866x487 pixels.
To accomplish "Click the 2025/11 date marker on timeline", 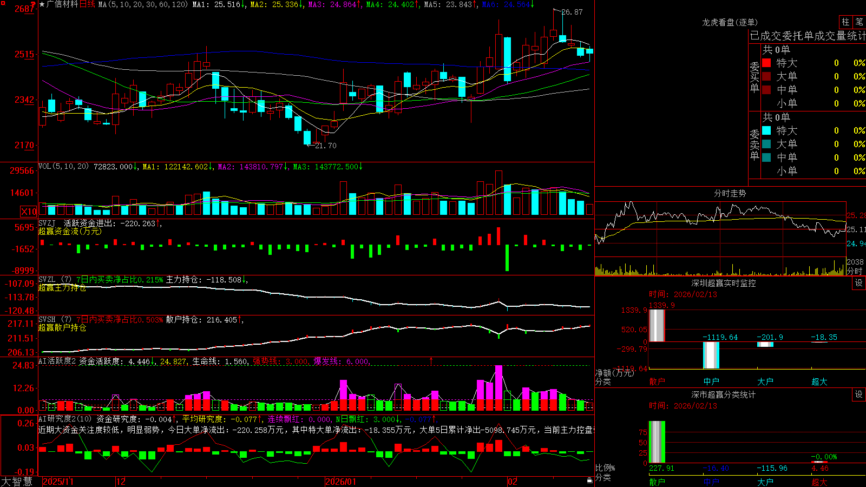I will tap(58, 482).
